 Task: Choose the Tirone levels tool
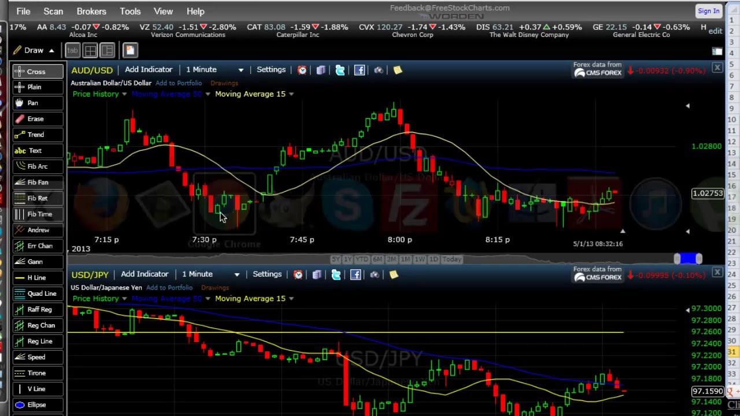(x=38, y=373)
